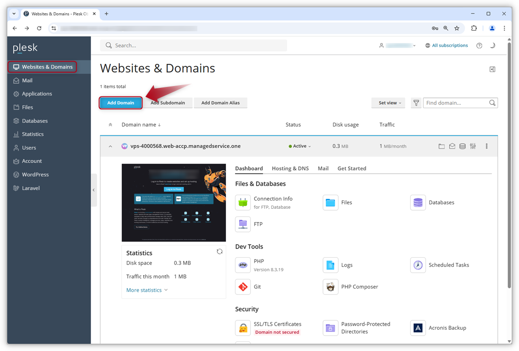
Task: Switch to the Hosting & DNS tab
Action: click(290, 168)
